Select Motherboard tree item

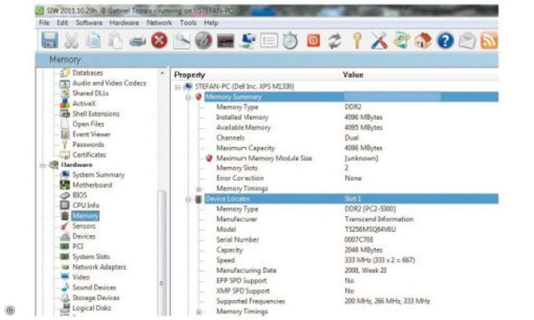click(x=92, y=185)
